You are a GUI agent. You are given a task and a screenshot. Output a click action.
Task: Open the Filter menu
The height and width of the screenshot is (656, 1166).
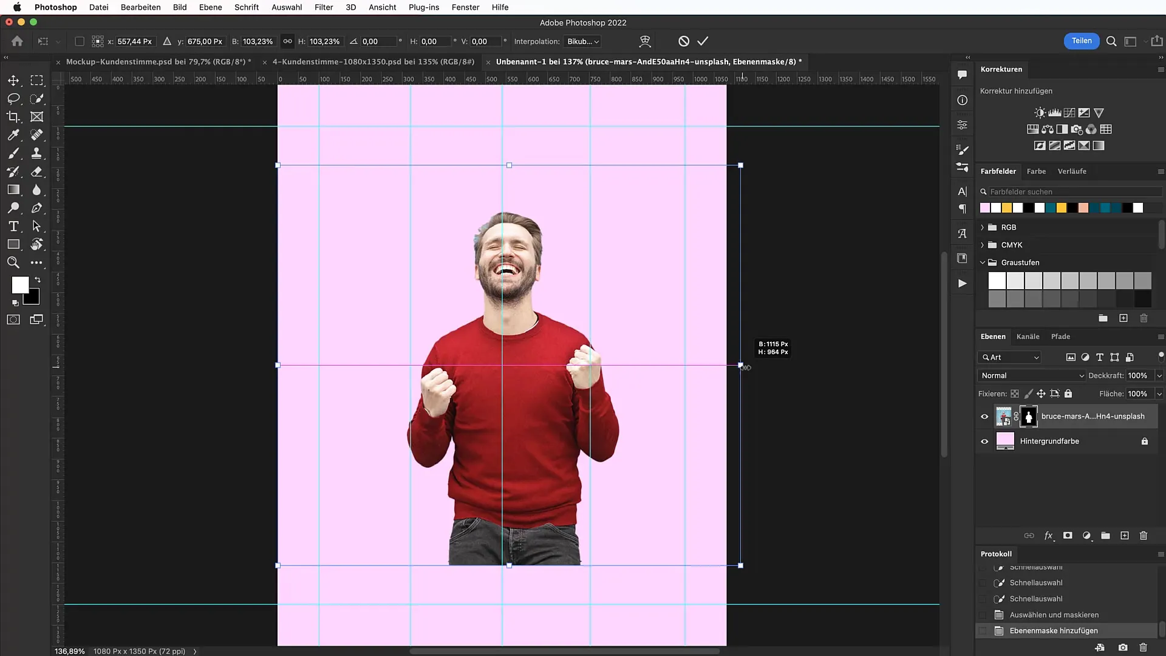click(x=324, y=7)
